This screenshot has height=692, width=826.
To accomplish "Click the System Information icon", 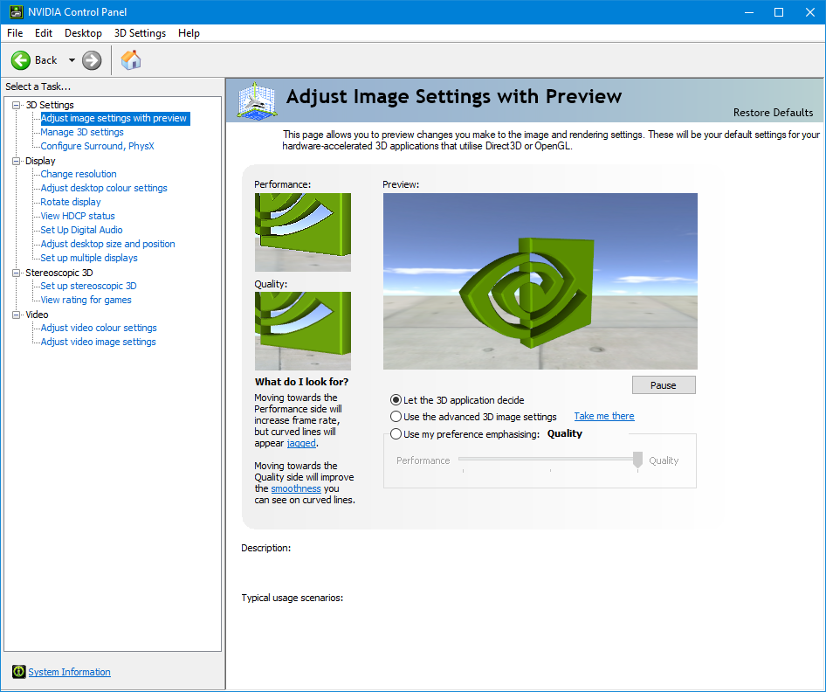I will [18, 671].
